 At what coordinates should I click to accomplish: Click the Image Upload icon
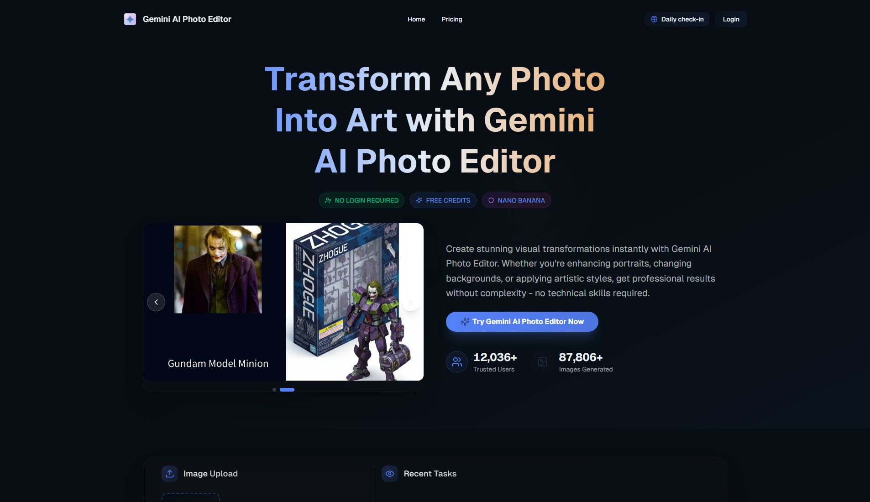pyautogui.click(x=170, y=474)
